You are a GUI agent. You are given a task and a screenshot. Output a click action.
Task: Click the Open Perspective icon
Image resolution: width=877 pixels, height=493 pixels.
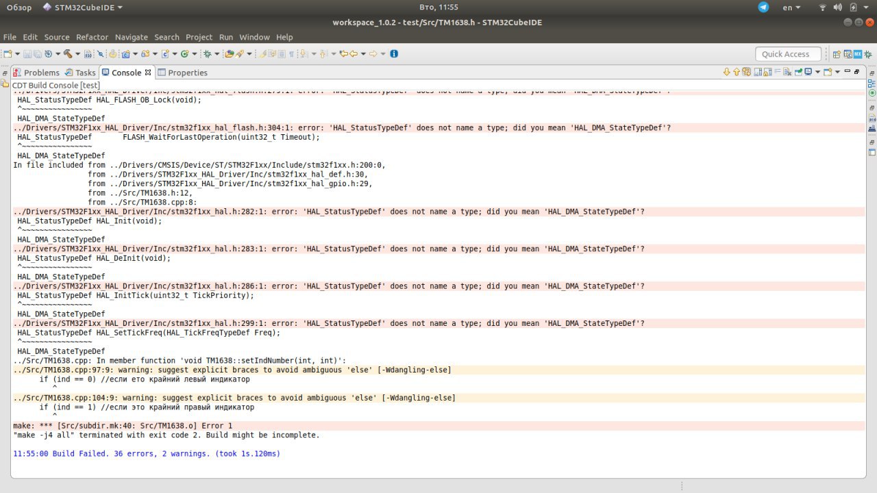pos(837,54)
